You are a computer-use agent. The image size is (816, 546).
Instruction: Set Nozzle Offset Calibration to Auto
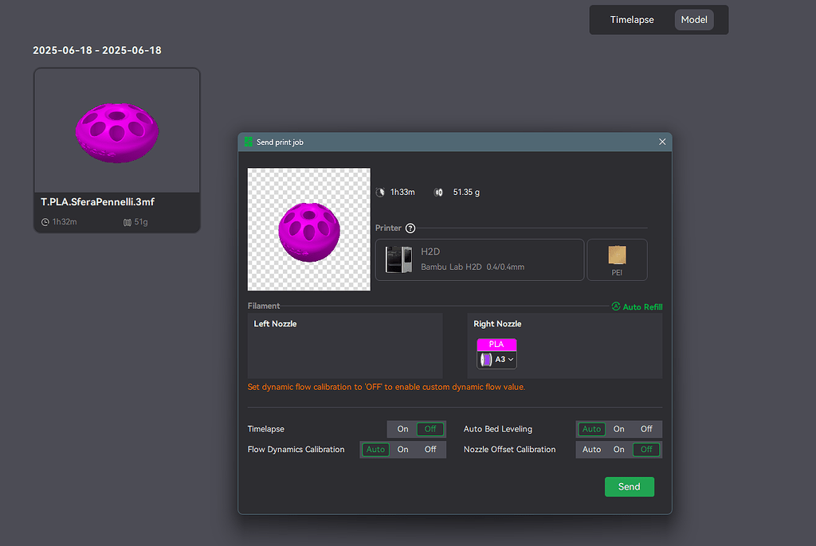[x=592, y=449]
